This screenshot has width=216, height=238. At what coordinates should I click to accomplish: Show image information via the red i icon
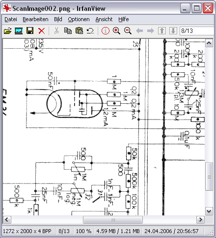pos(106,31)
